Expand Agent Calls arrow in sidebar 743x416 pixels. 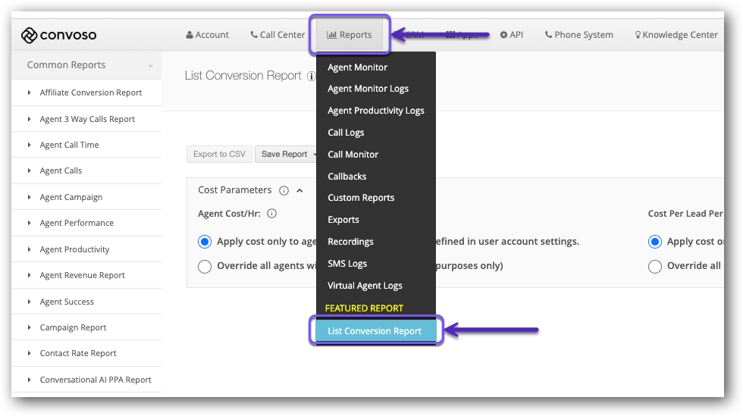click(30, 170)
